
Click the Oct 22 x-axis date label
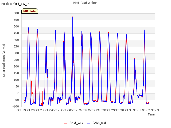click(48, 110)
